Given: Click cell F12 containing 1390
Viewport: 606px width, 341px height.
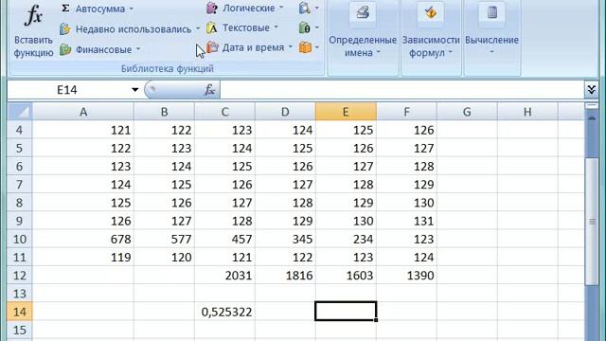Looking at the screenshot, I should [406, 276].
